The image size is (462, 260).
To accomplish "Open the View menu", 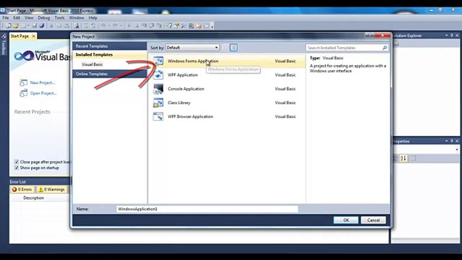I will pos(29,18).
